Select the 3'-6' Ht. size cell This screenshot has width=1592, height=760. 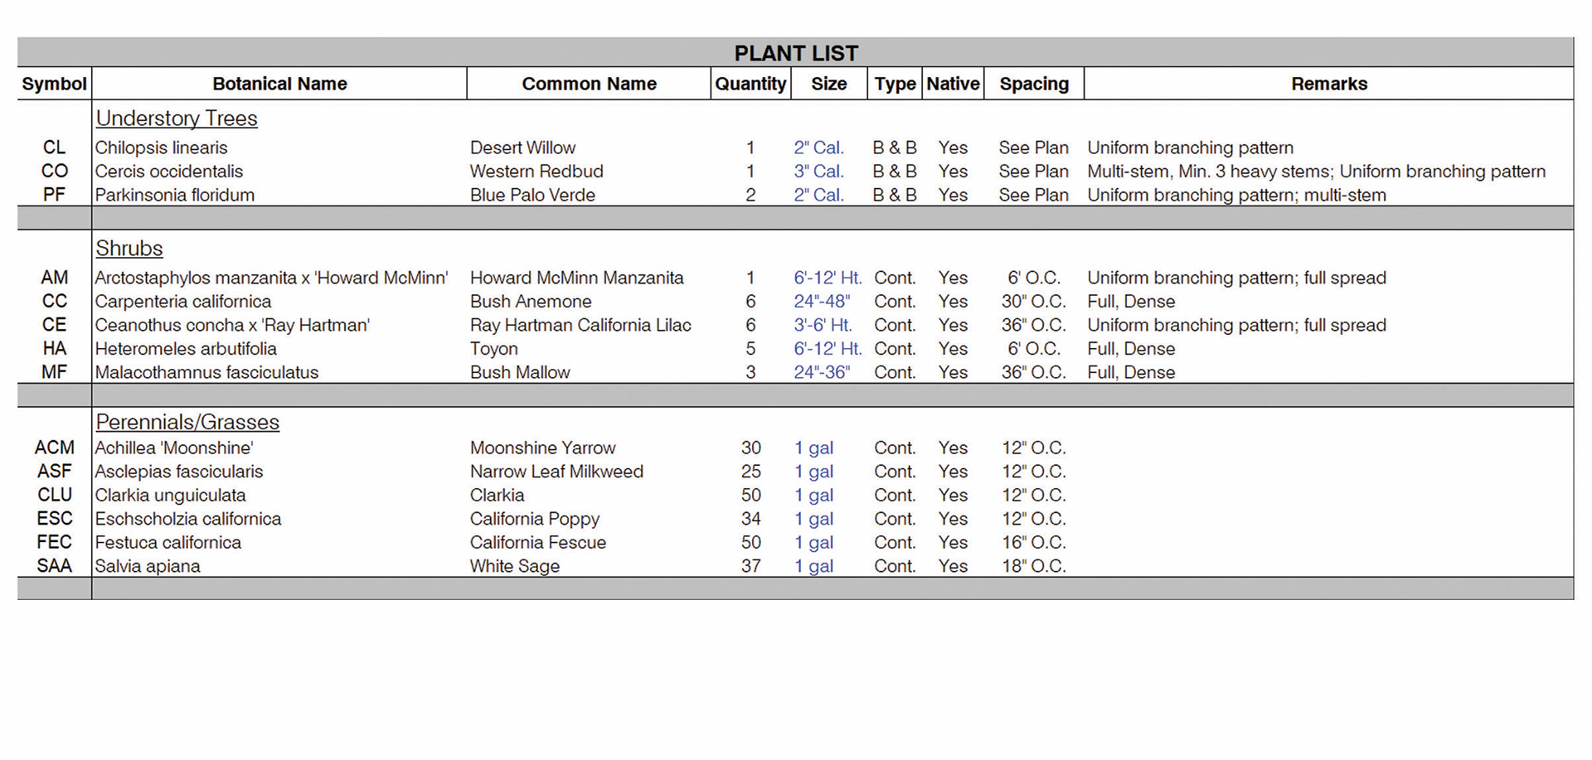823,325
